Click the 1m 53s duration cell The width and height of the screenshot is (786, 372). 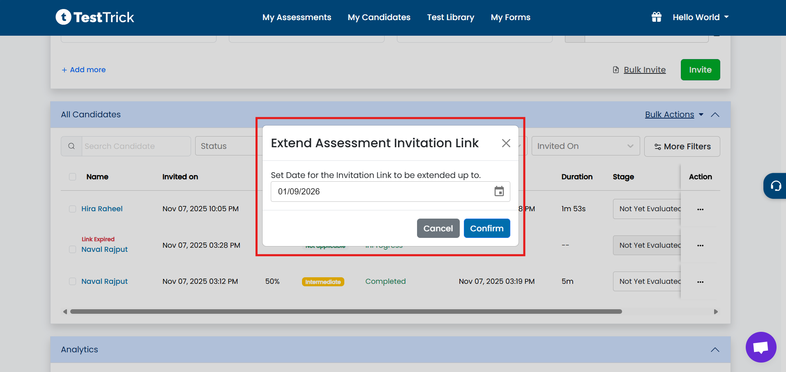(574, 209)
